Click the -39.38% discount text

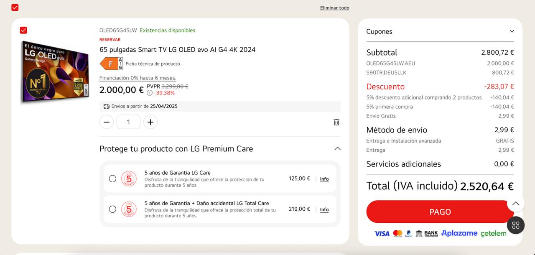(164, 93)
